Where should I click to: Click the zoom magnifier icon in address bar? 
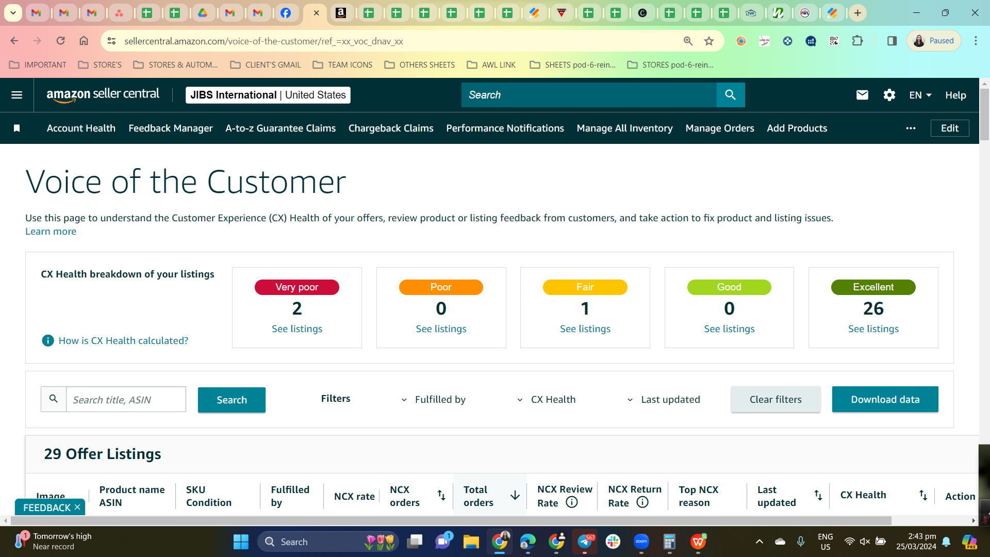tap(688, 41)
